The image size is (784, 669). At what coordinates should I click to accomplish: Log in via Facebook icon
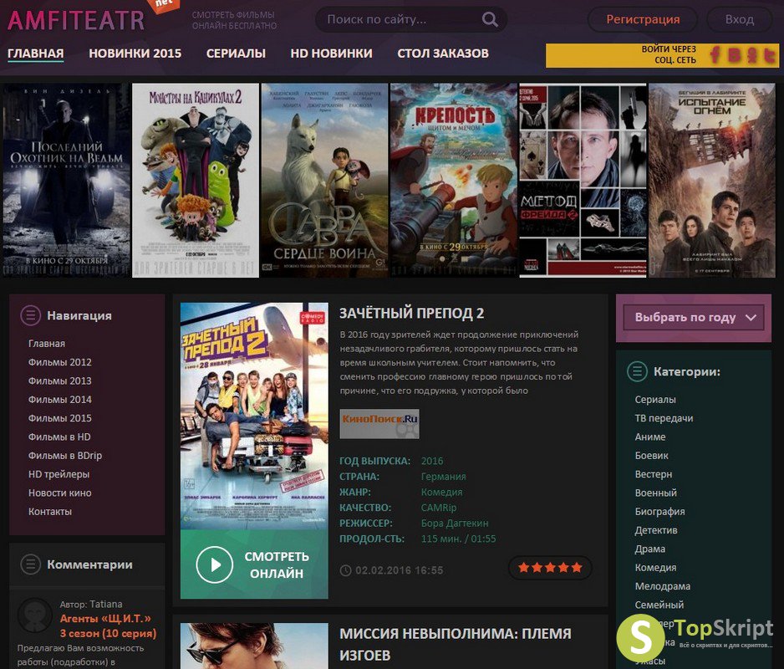pyautogui.click(x=715, y=55)
